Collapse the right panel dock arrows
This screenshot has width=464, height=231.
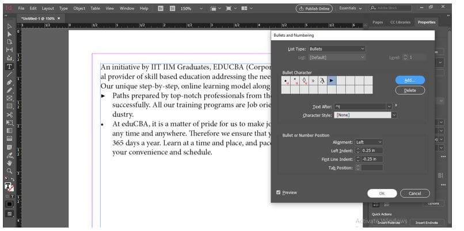(x=450, y=16)
